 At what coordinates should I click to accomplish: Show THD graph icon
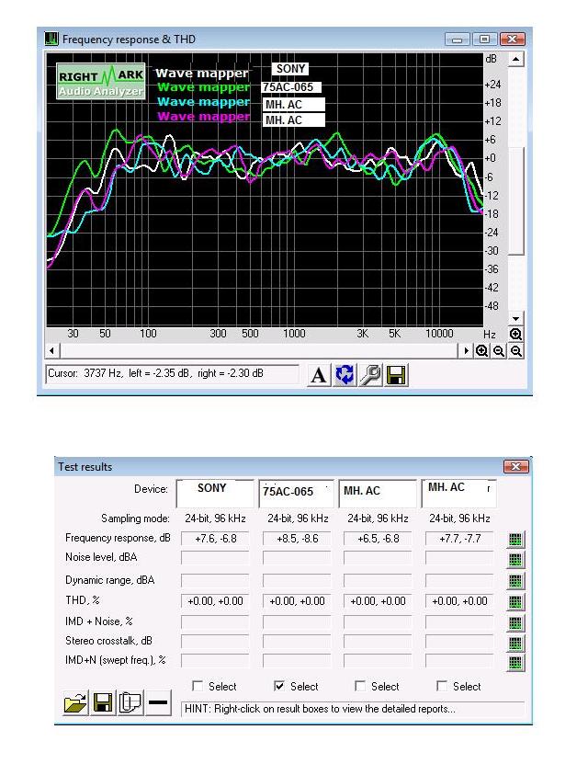pyautogui.click(x=515, y=601)
